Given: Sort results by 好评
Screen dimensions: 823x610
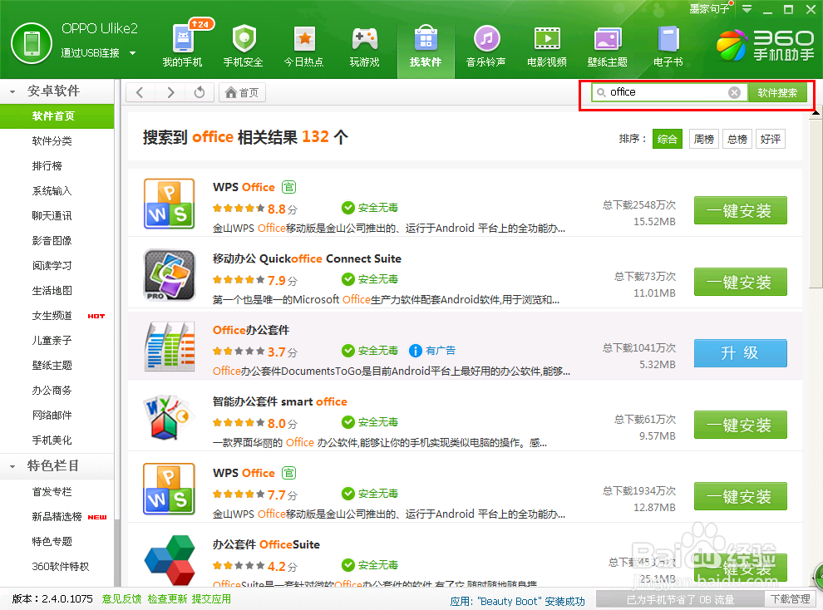Looking at the screenshot, I should [x=771, y=139].
